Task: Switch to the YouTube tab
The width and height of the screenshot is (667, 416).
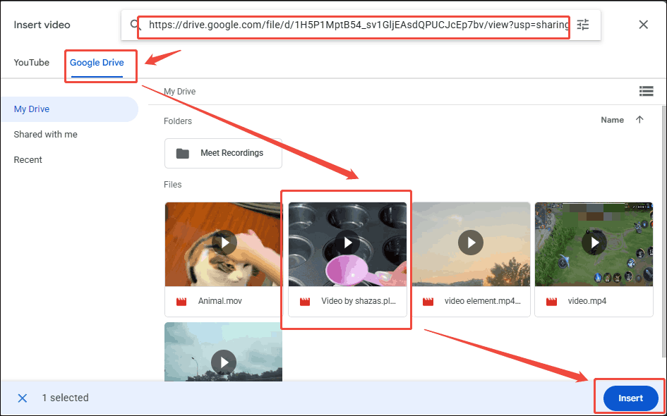Action: tap(32, 63)
